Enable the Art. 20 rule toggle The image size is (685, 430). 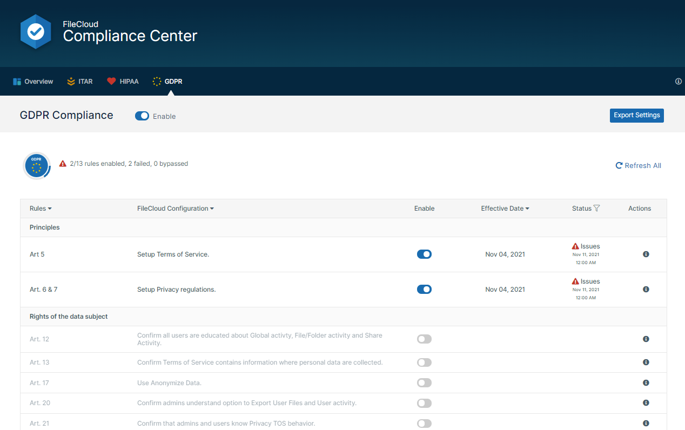(425, 402)
